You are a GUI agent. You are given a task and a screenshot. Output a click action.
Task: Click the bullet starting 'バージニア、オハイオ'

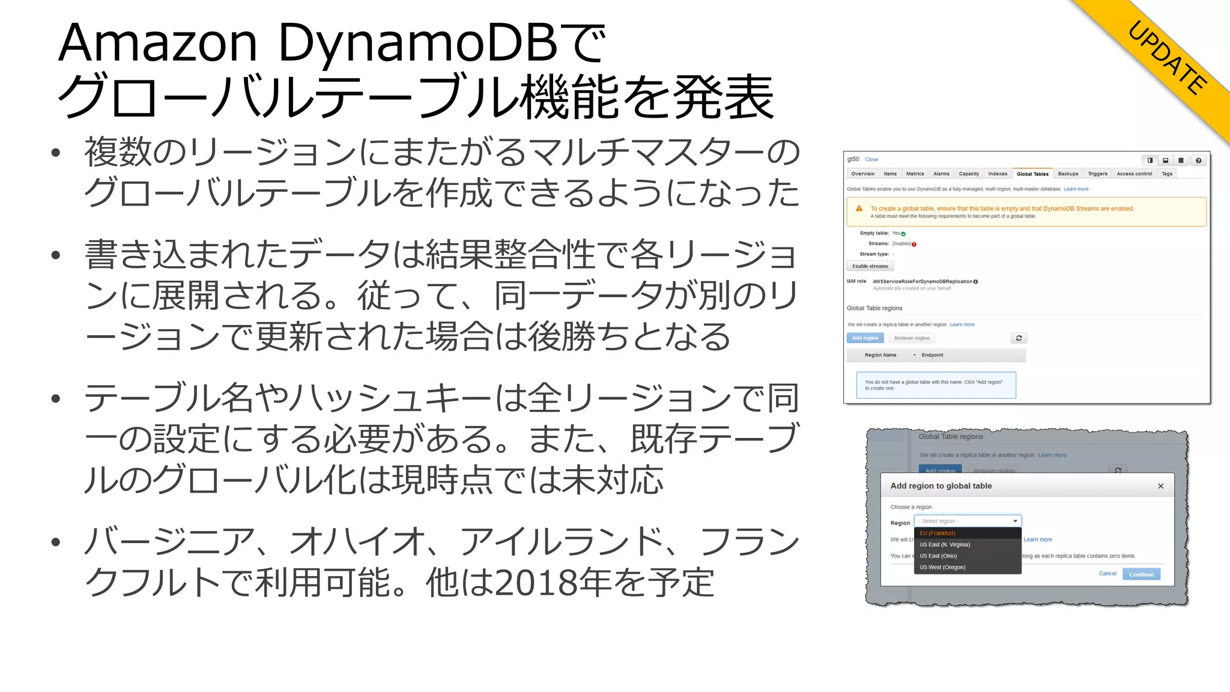tap(442, 562)
